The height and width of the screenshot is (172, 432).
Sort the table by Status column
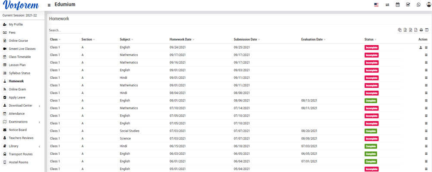370,40
